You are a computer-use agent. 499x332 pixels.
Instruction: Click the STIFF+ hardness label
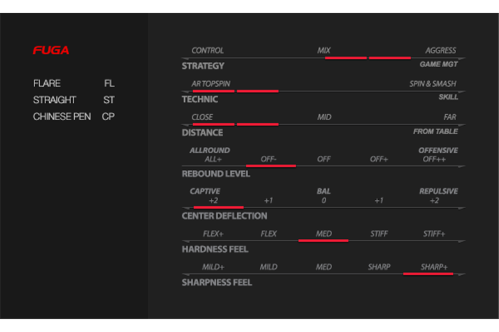[434, 234]
